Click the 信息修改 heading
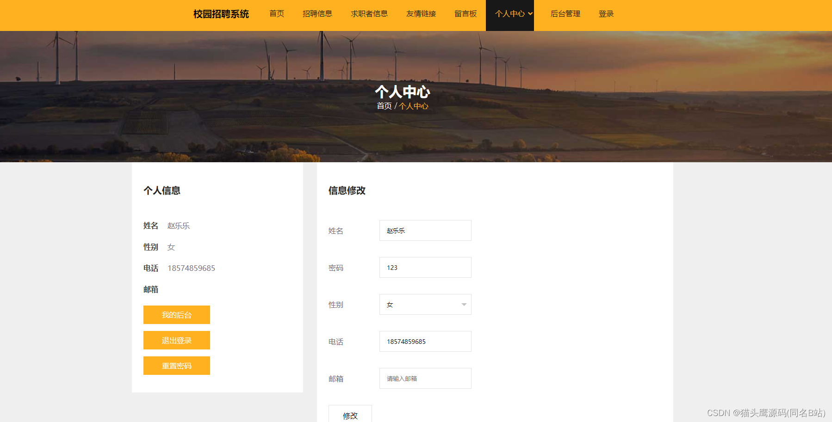This screenshot has width=832, height=422. [347, 190]
